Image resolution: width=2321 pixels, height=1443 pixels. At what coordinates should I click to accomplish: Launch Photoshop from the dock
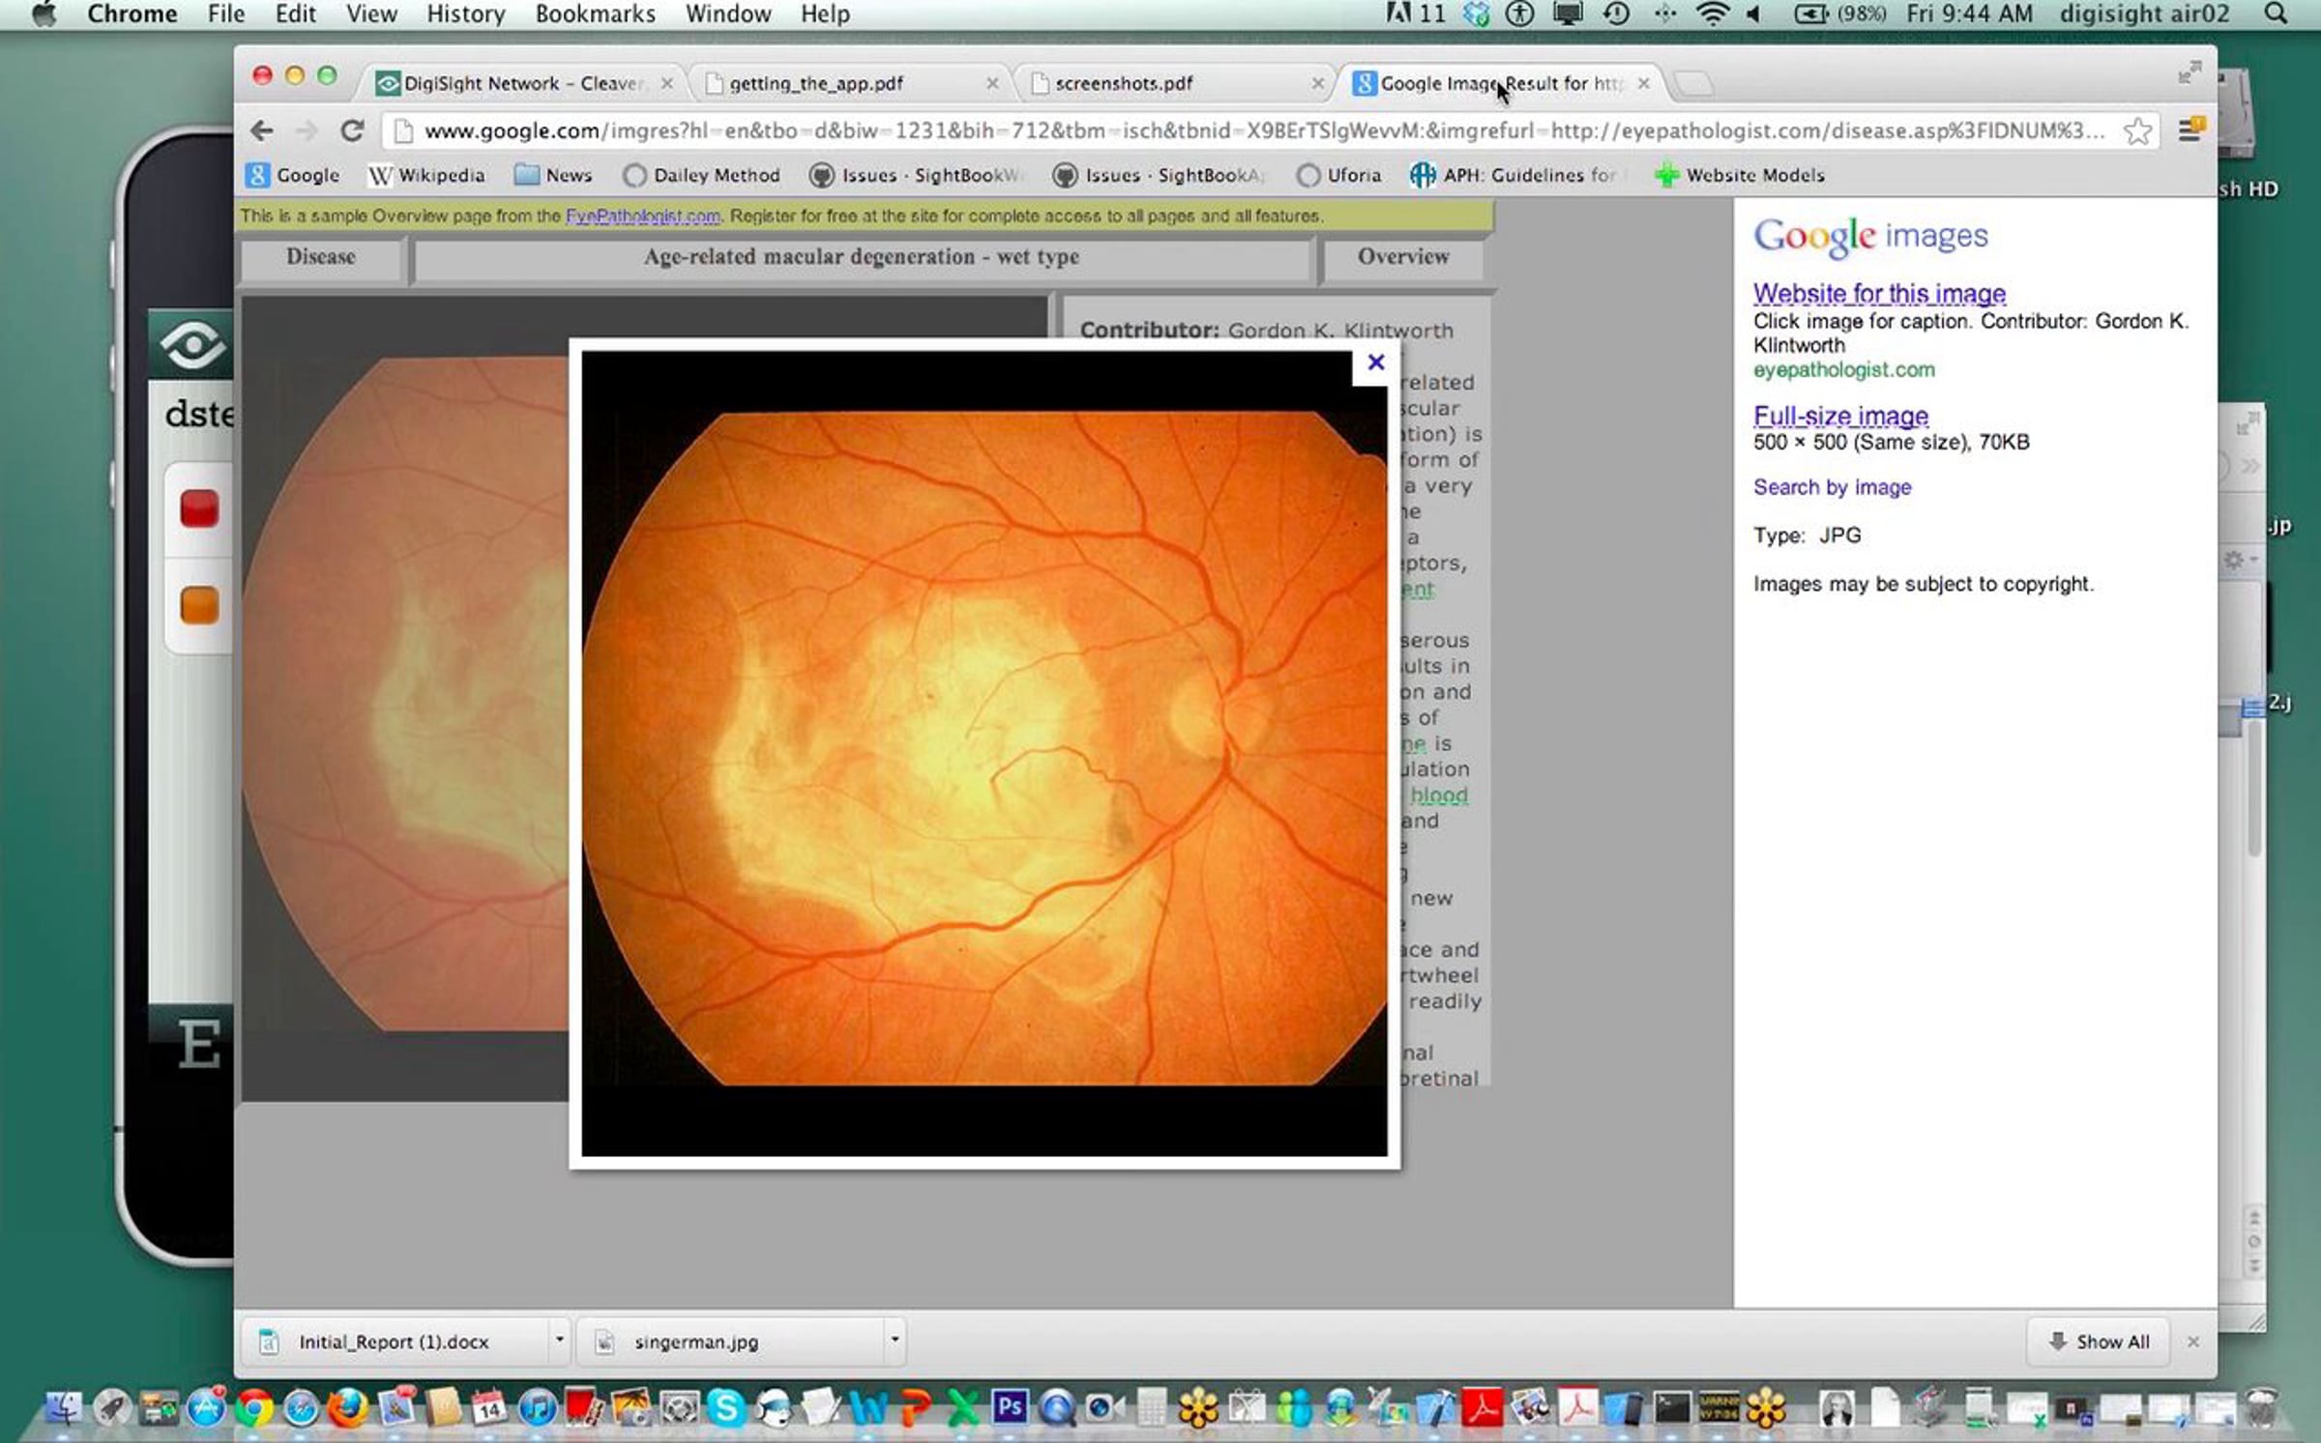(1010, 1407)
